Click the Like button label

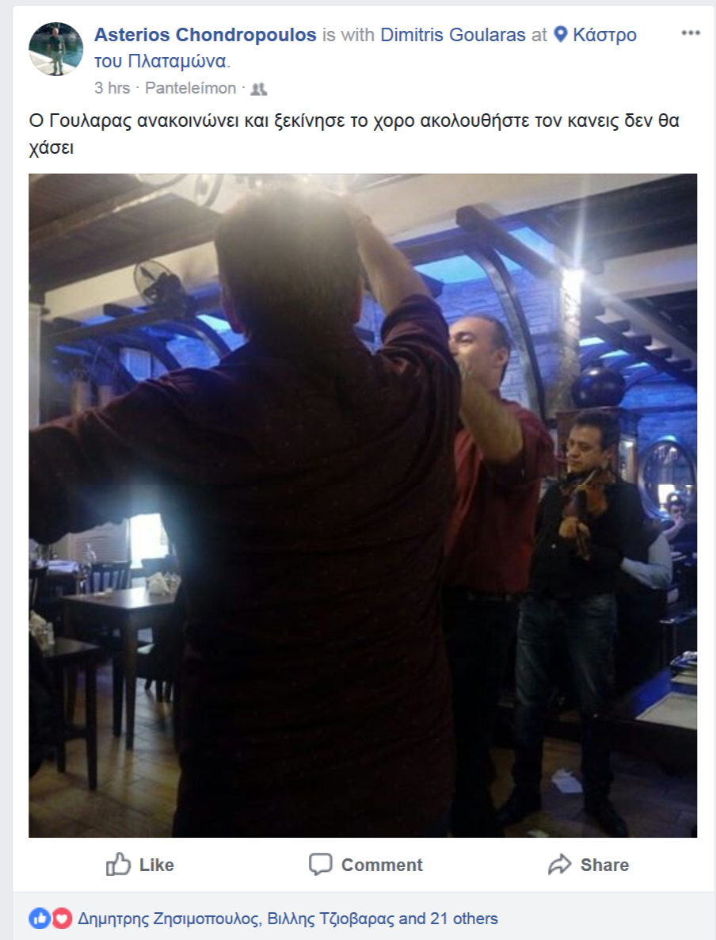click(x=156, y=865)
